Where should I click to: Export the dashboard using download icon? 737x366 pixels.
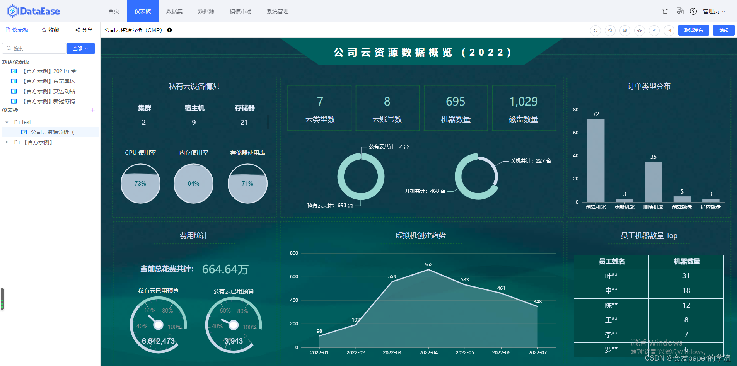click(655, 30)
